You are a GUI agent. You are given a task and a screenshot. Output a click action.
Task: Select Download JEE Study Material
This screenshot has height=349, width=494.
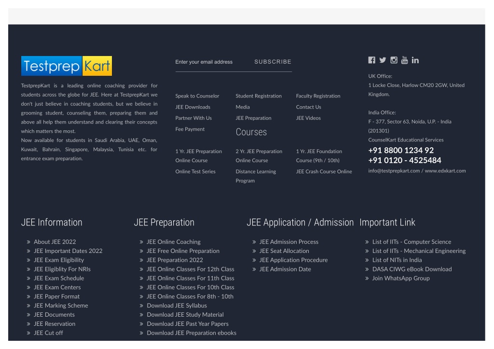tap(185, 315)
